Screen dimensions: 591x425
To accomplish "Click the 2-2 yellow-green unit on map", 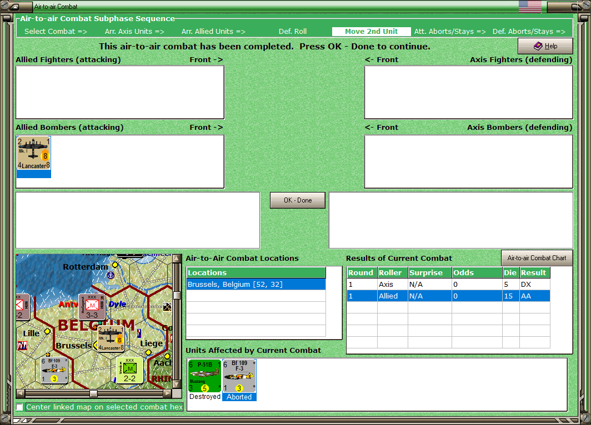I will pos(129,371).
